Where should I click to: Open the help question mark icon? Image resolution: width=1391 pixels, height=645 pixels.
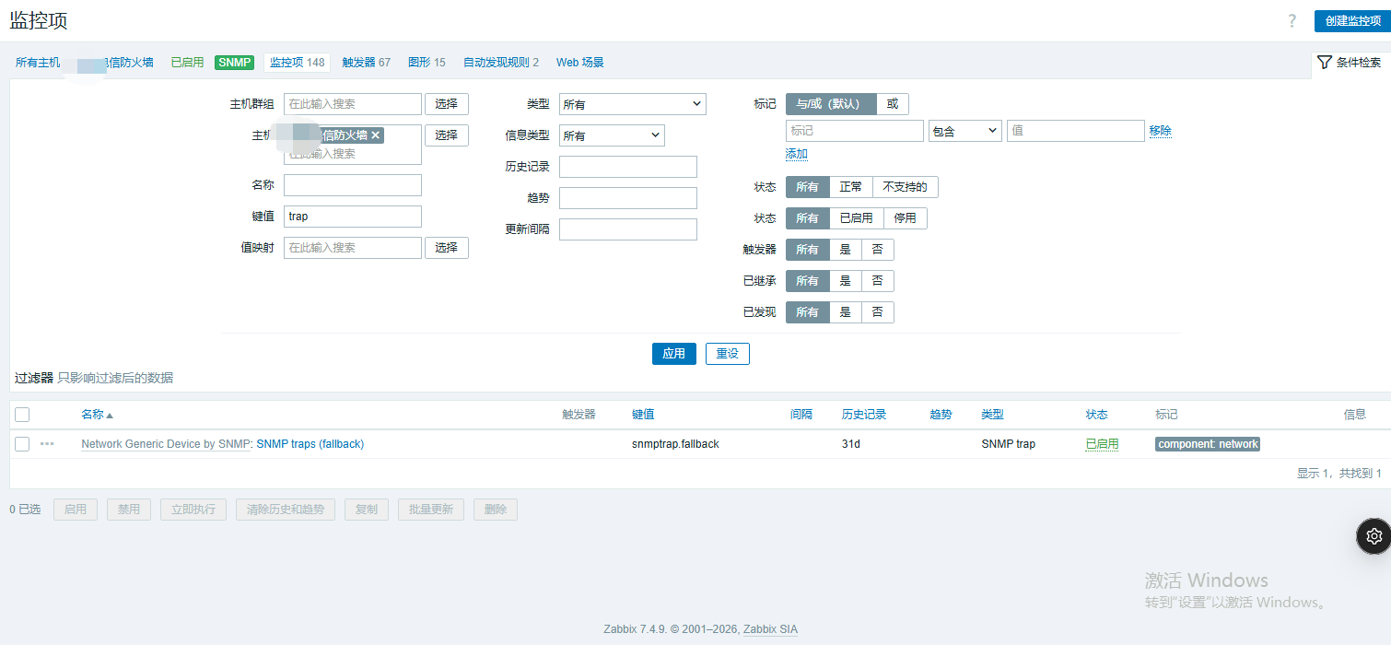(x=1292, y=21)
